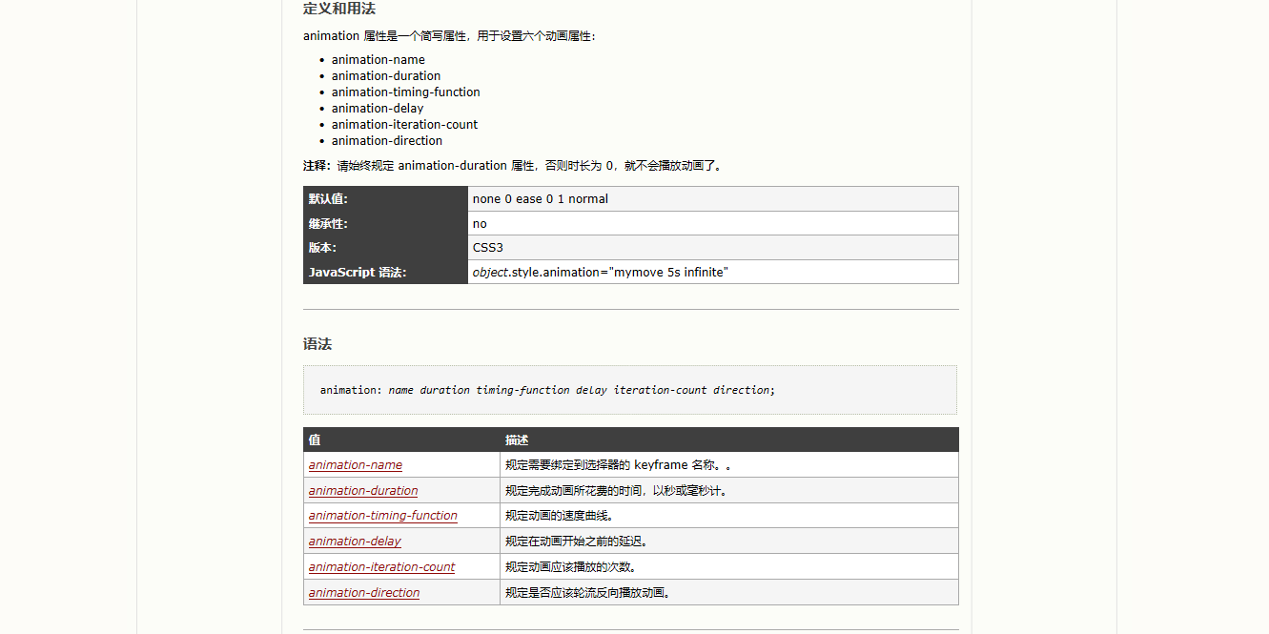Select the object.style.animation JavaScript syntax cell
This screenshot has height=634, width=1269.
coord(600,273)
